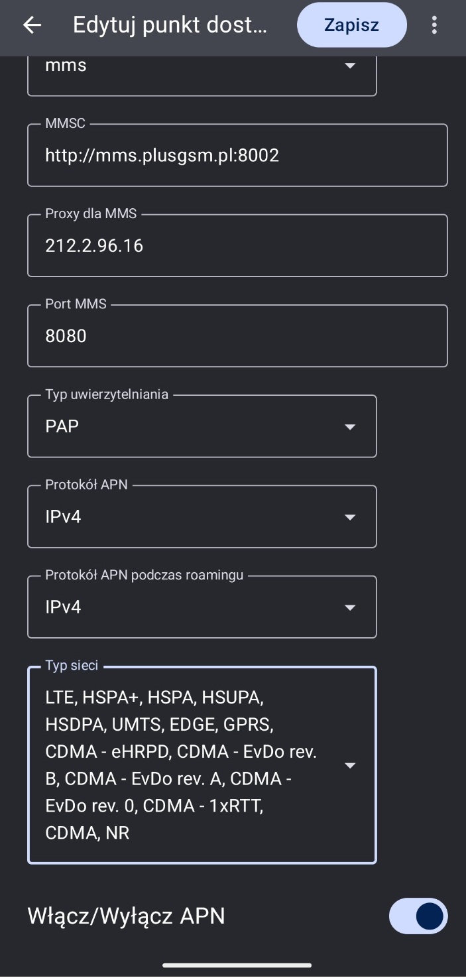Screen dimensions: 466x978
Task: Tap the Włącz/Wyłącz APN label text
Action: 126,916
